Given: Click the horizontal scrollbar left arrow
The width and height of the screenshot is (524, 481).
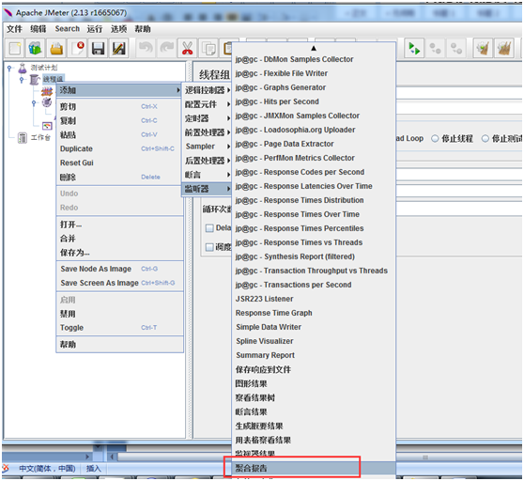Looking at the screenshot, I should (x=112, y=457).
